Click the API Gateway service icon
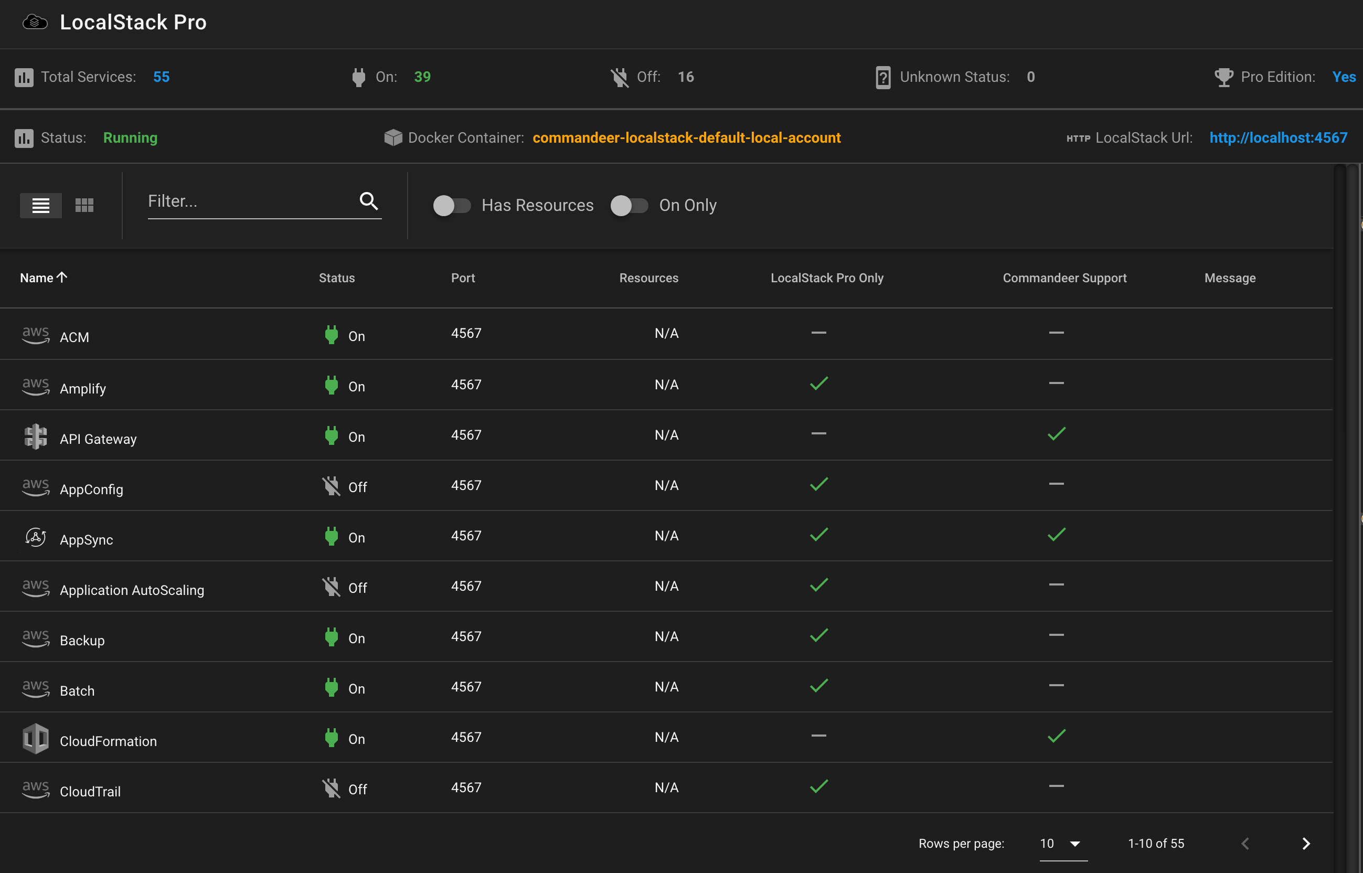1363x873 pixels. (36, 437)
